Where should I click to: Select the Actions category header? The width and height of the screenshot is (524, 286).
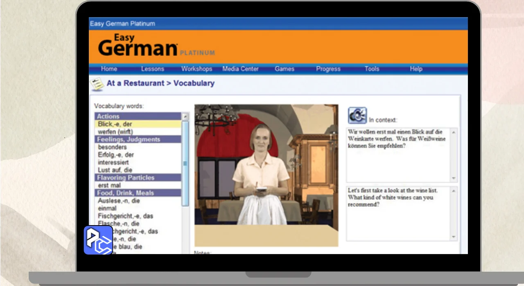point(138,116)
